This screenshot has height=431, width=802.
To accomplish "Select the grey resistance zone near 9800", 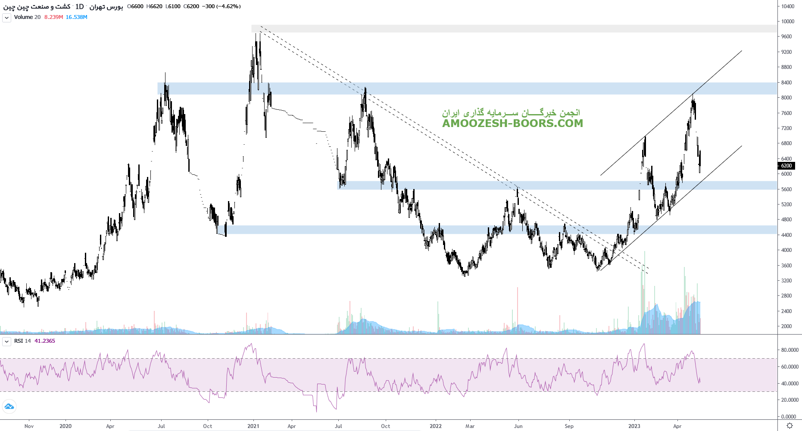I will click(513, 29).
